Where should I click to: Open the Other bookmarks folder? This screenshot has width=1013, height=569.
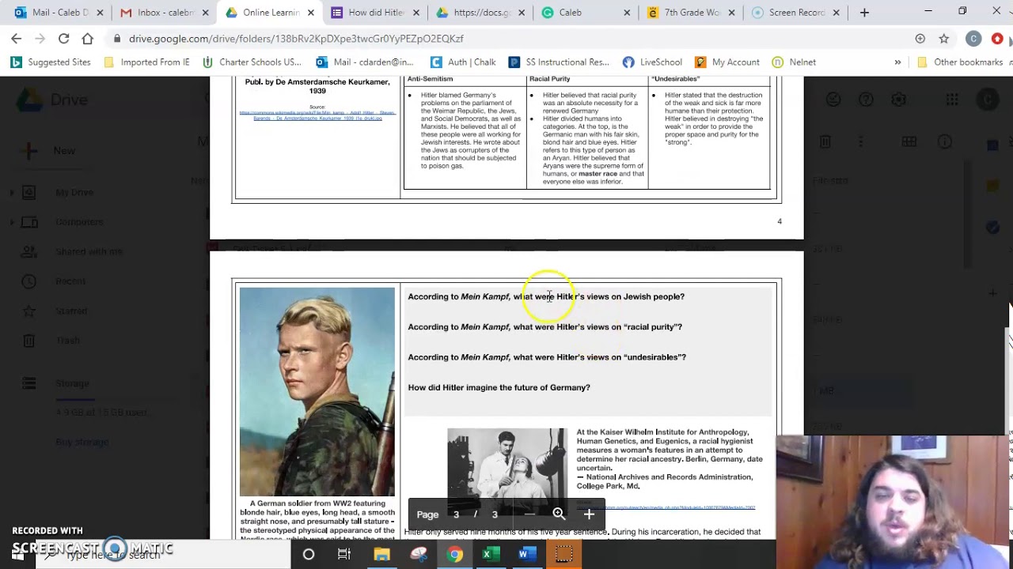coord(959,62)
